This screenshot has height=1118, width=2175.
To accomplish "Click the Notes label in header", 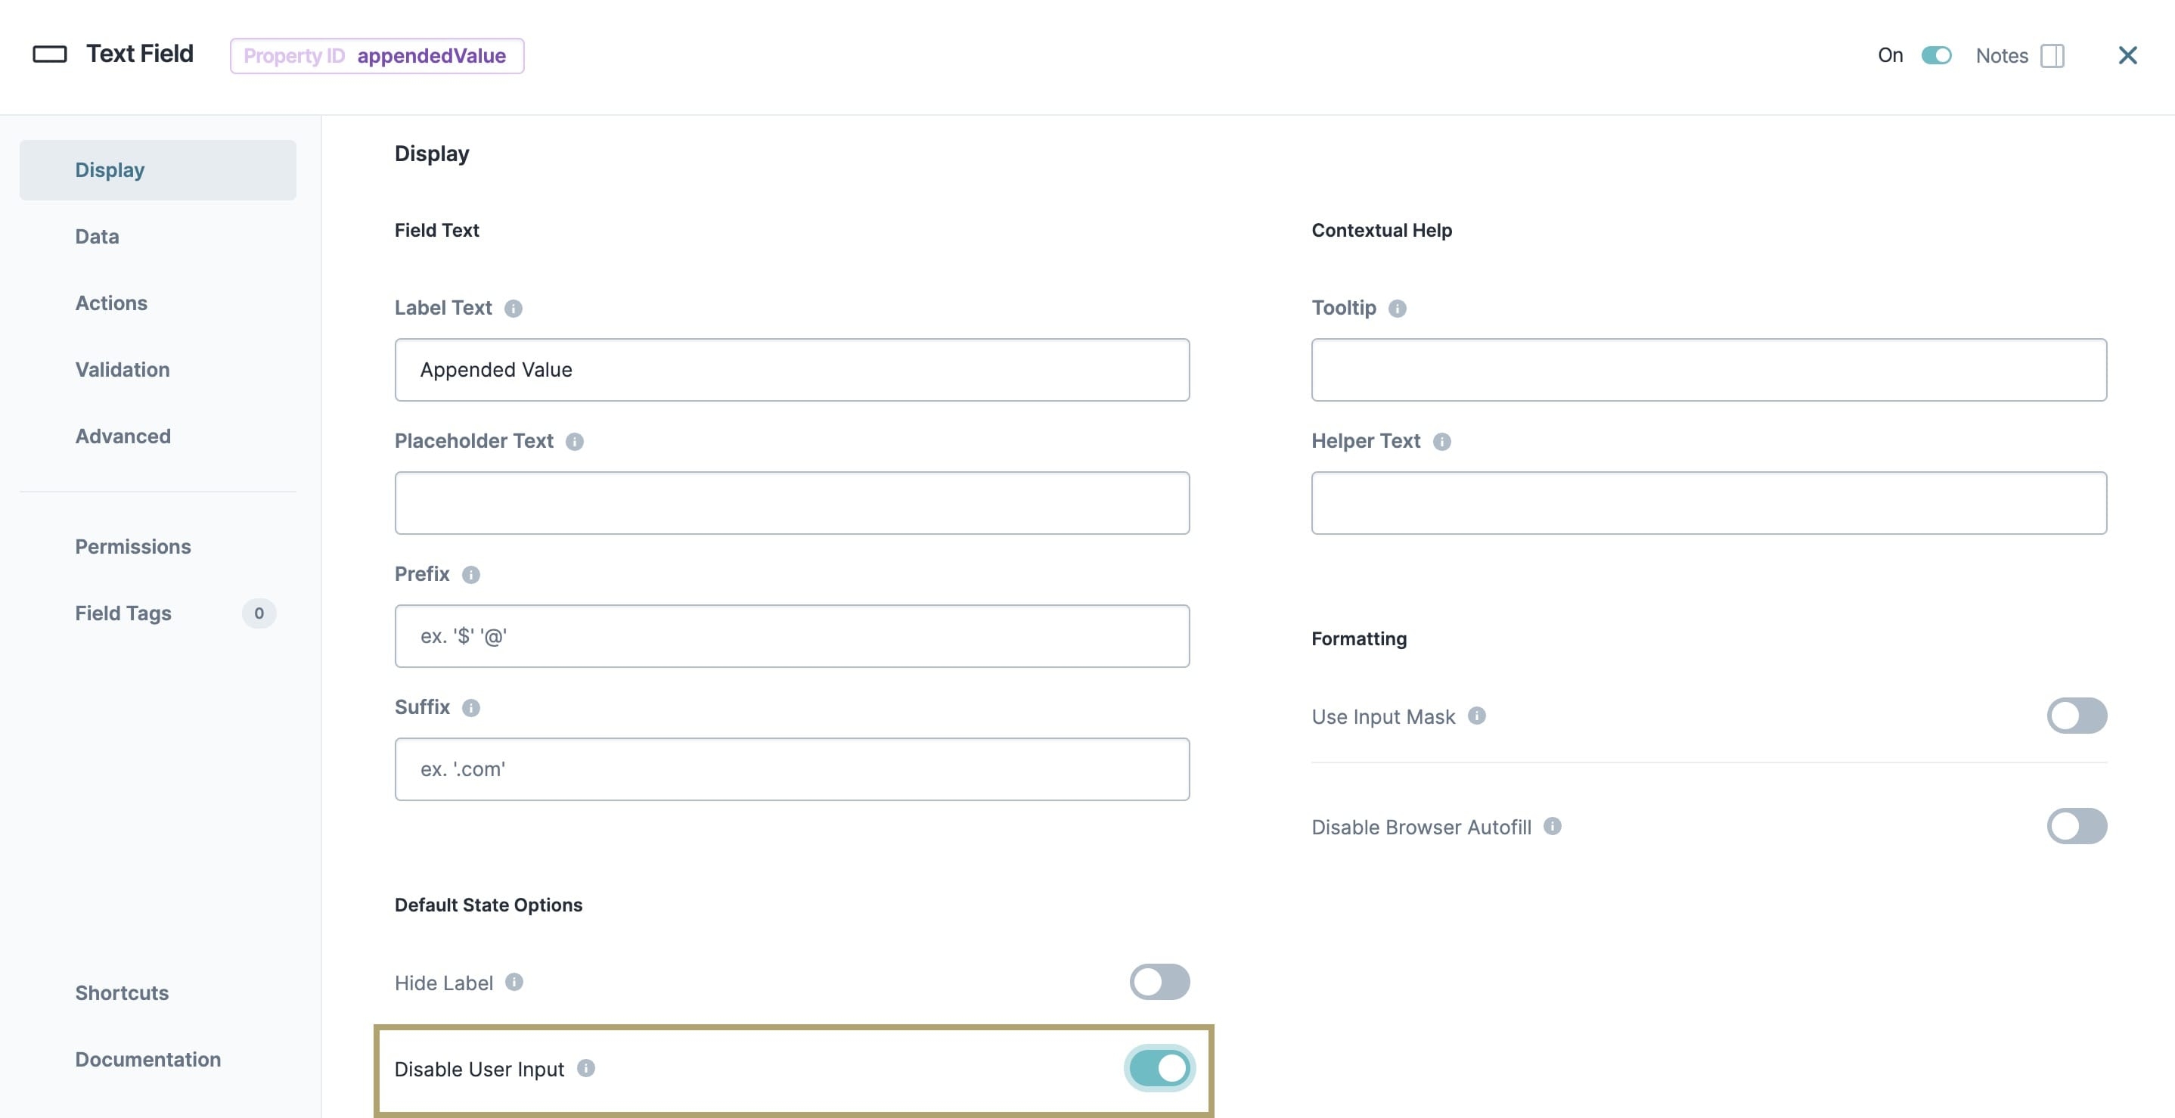I will point(2002,56).
